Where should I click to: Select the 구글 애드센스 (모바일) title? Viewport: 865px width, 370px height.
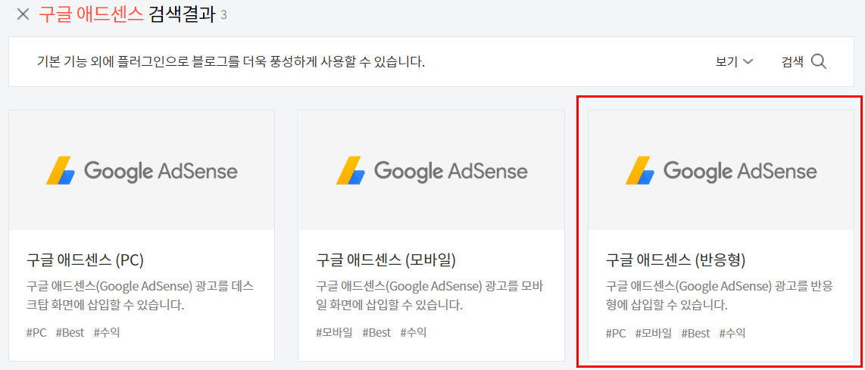coord(386,260)
